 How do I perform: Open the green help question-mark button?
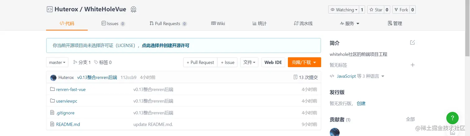(452, 118)
